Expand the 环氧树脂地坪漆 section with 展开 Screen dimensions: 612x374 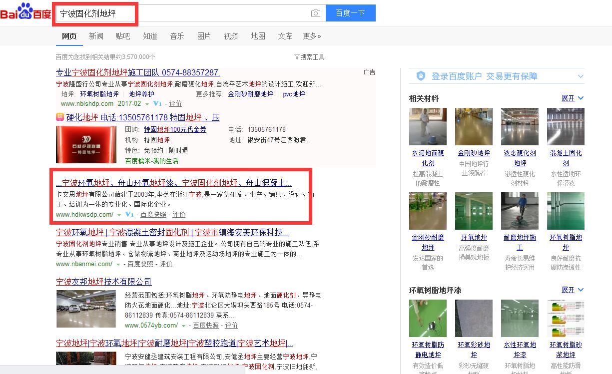[x=573, y=290]
